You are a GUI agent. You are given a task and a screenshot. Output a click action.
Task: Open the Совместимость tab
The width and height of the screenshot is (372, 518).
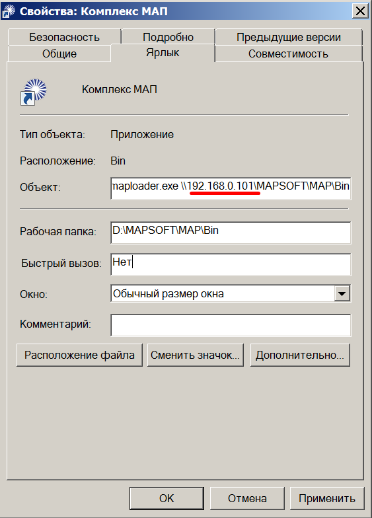pyautogui.click(x=288, y=54)
